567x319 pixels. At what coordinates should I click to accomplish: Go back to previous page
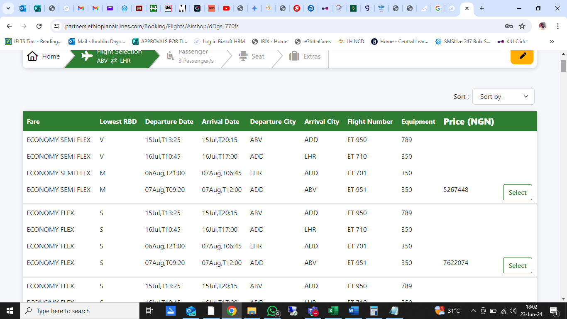[x=9, y=26]
